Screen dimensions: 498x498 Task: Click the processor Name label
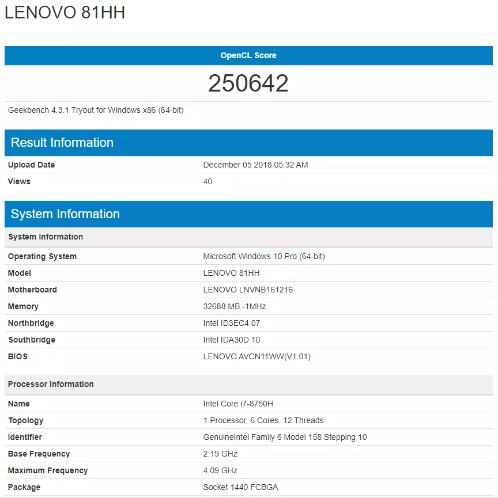19,404
